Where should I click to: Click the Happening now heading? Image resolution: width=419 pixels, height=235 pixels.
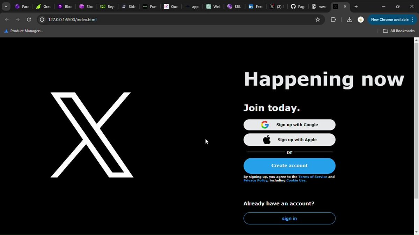point(324,79)
